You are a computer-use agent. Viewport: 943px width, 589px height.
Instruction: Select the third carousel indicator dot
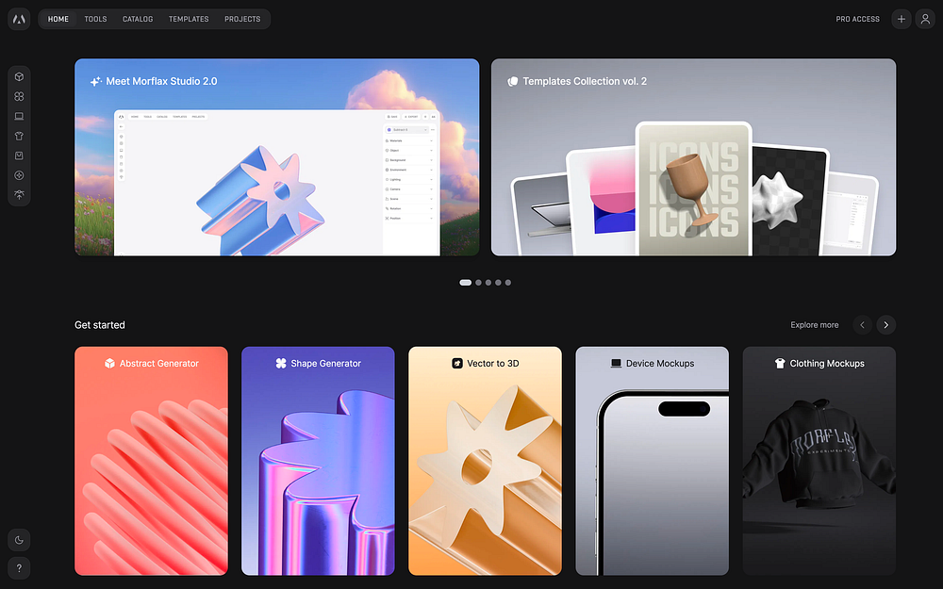(x=488, y=283)
